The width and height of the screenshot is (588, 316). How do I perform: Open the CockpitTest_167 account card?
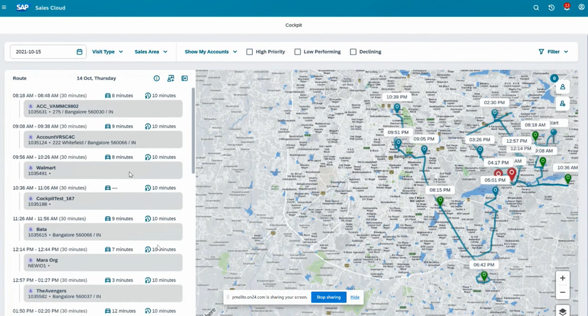pyautogui.click(x=103, y=201)
